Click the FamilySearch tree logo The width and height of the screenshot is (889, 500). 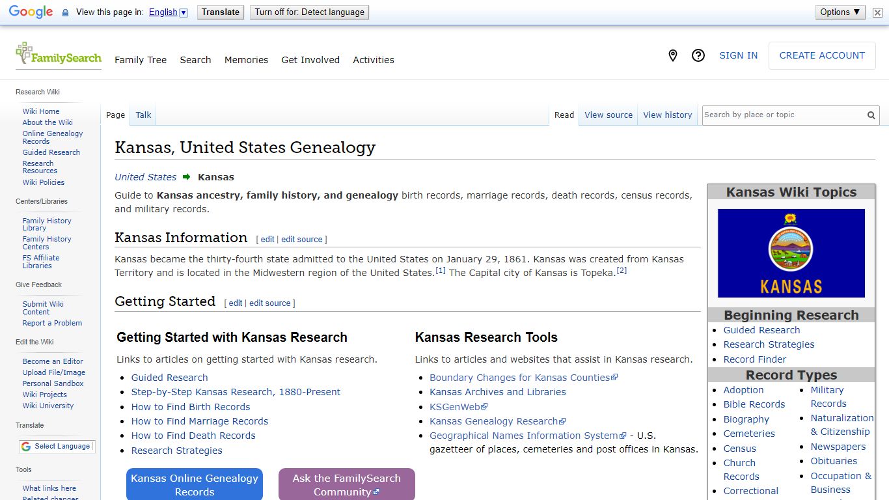click(59, 54)
